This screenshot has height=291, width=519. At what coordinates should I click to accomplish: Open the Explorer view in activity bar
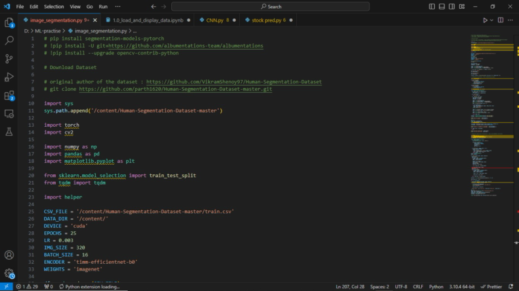9,22
